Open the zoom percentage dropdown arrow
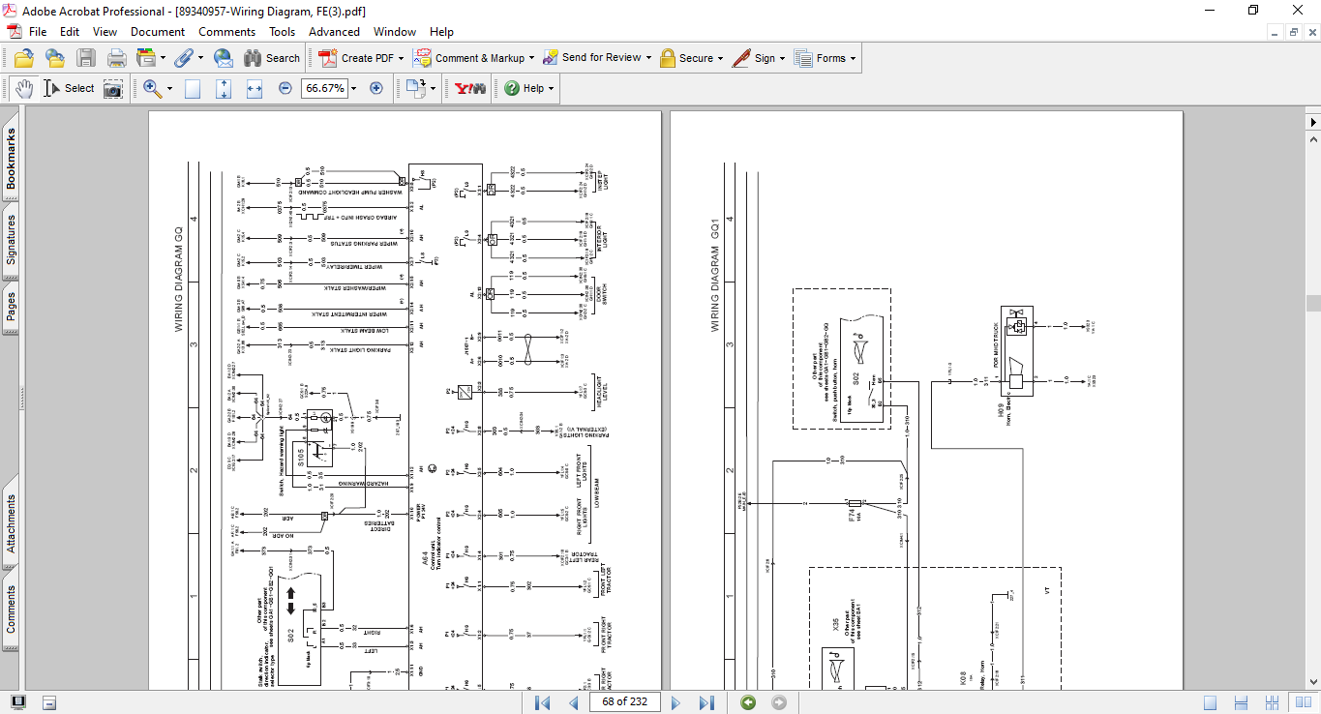 (353, 89)
